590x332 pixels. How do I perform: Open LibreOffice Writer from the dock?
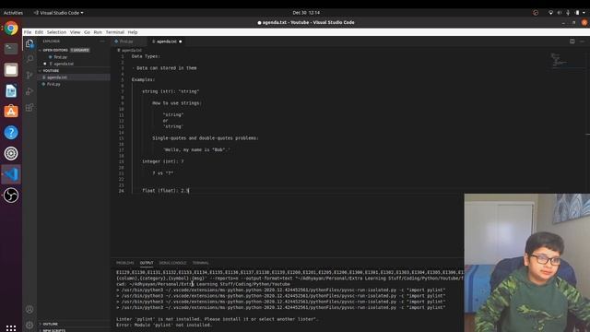tap(11, 90)
